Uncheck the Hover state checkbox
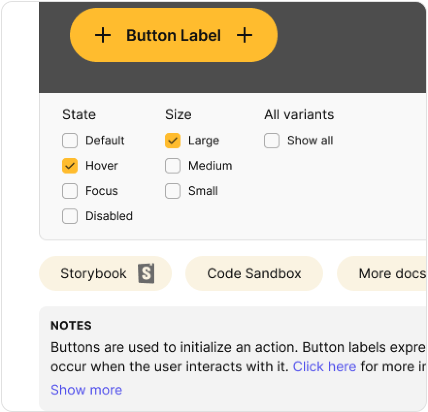The image size is (428, 412). click(70, 166)
